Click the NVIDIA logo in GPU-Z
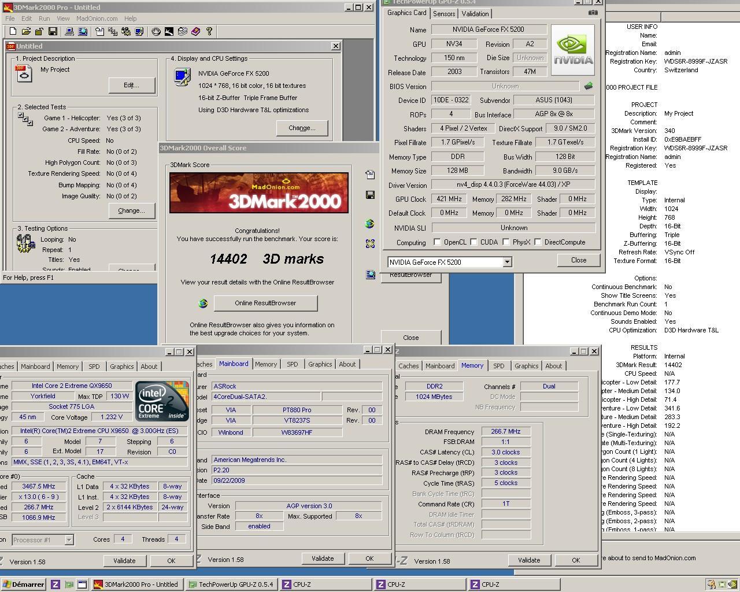This screenshot has width=740, height=592. (x=572, y=50)
